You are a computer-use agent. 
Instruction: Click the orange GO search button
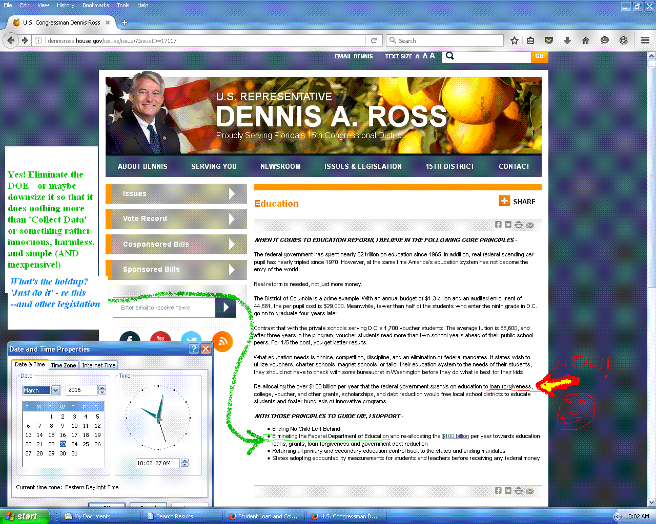(x=539, y=56)
